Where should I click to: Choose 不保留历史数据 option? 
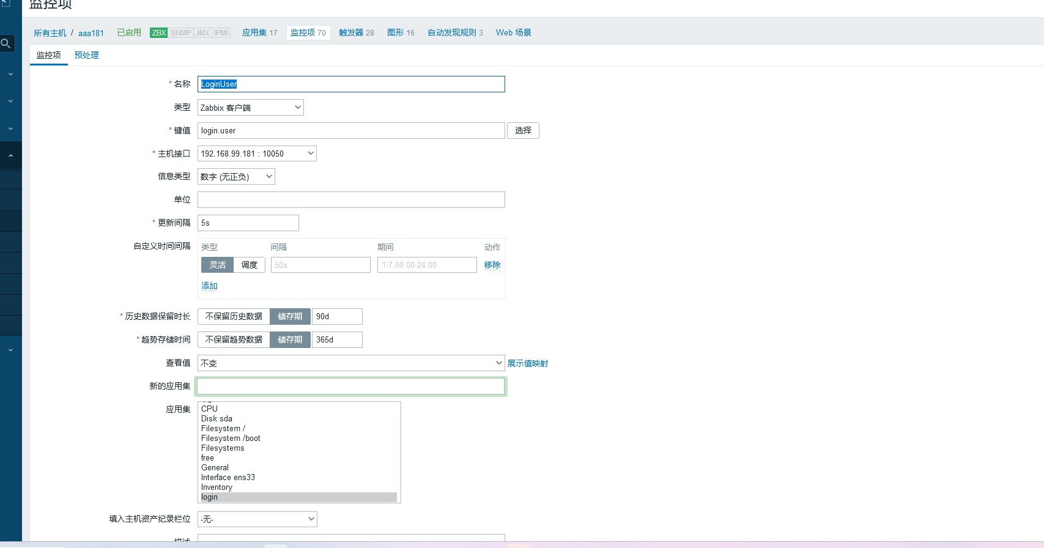click(x=234, y=316)
